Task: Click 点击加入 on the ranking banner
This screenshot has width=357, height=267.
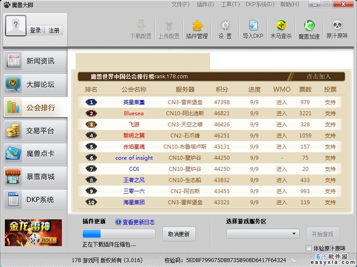Action: tap(319, 77)
